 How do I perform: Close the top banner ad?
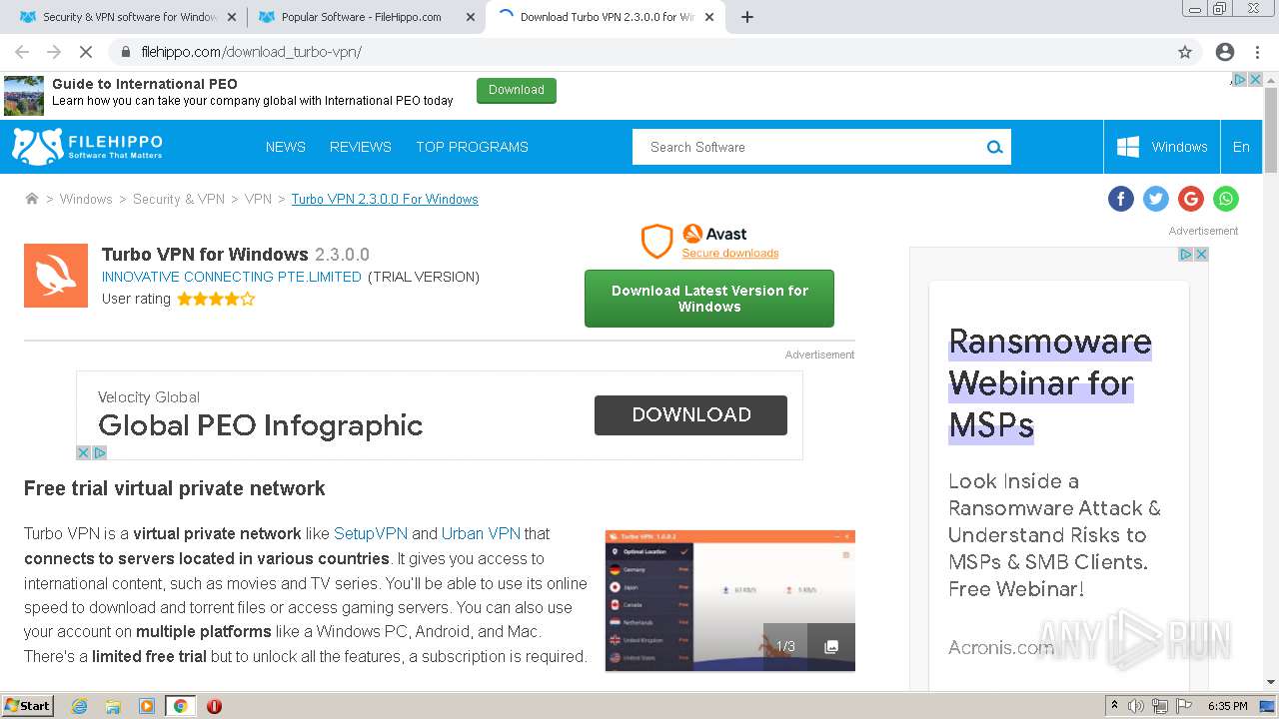point(1256,80)
